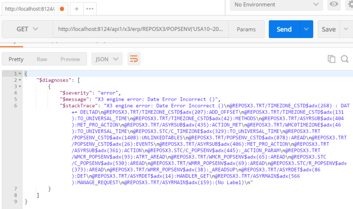
Task: Search the response with magnifier icon
Action: 345,59
